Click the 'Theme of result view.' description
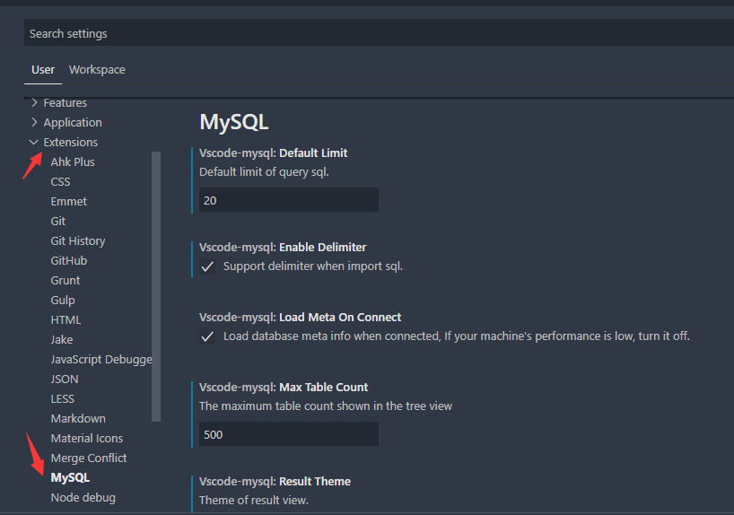The image size is (734, 515). 254,501
